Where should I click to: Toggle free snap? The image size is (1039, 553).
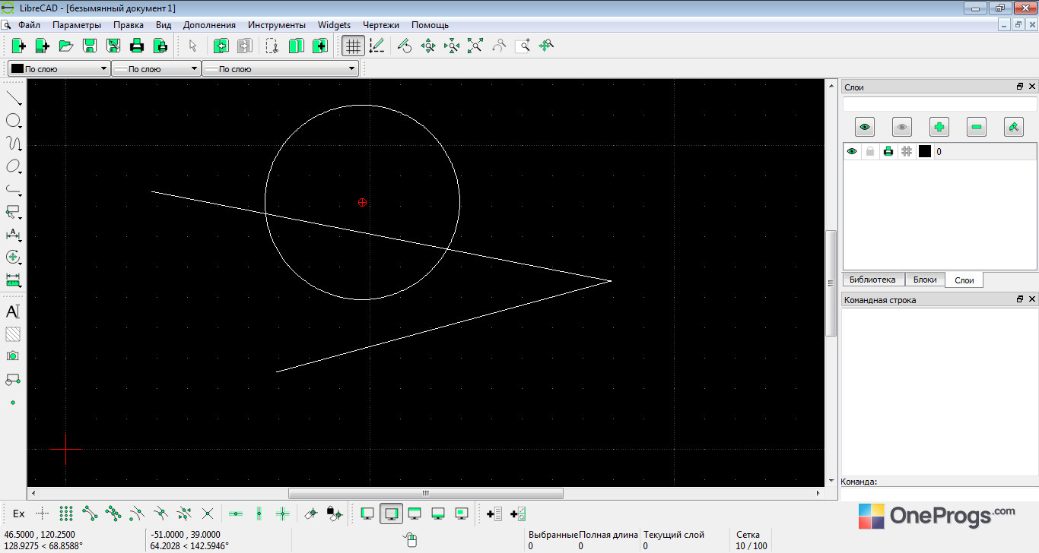[x=43, y=514]
